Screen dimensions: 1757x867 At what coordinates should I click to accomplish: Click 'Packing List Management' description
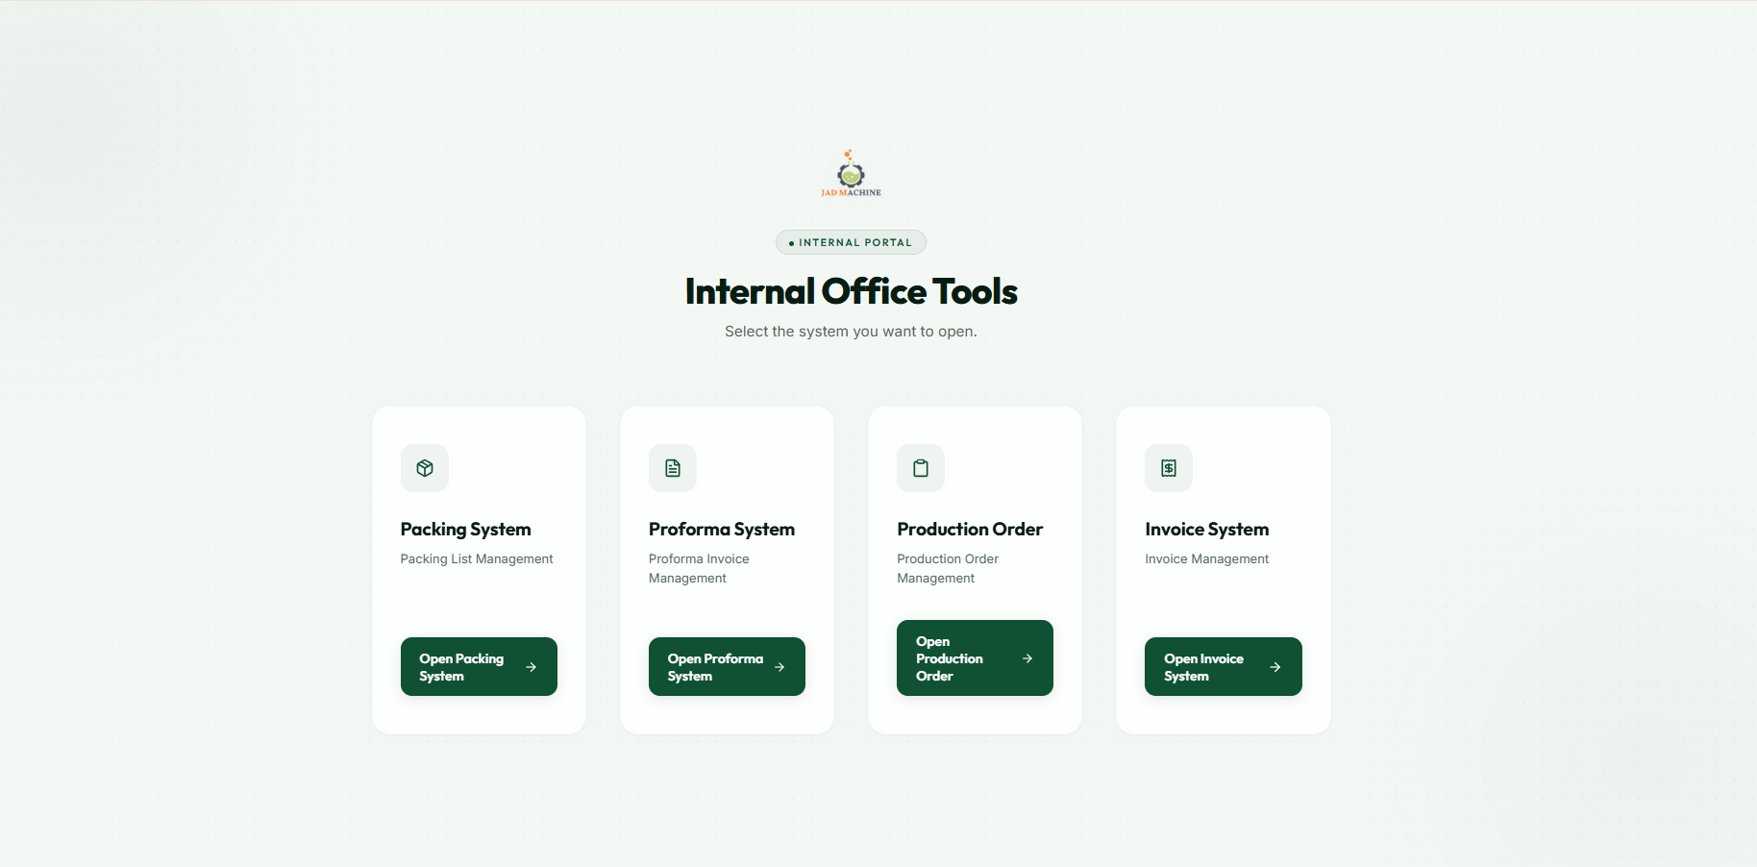pos(477,559)
